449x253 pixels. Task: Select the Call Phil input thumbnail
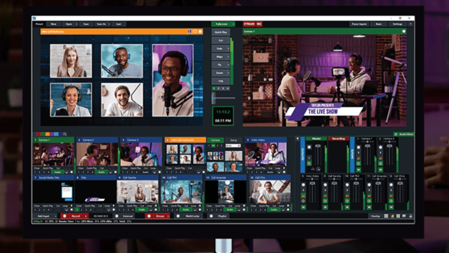point(181,191)
